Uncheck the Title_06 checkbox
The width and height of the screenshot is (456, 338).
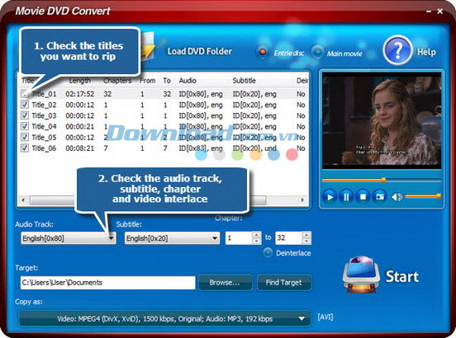[x=25, y=148]
